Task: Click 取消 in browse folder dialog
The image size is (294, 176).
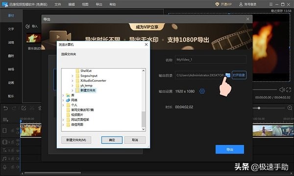Action: [135, 140]
